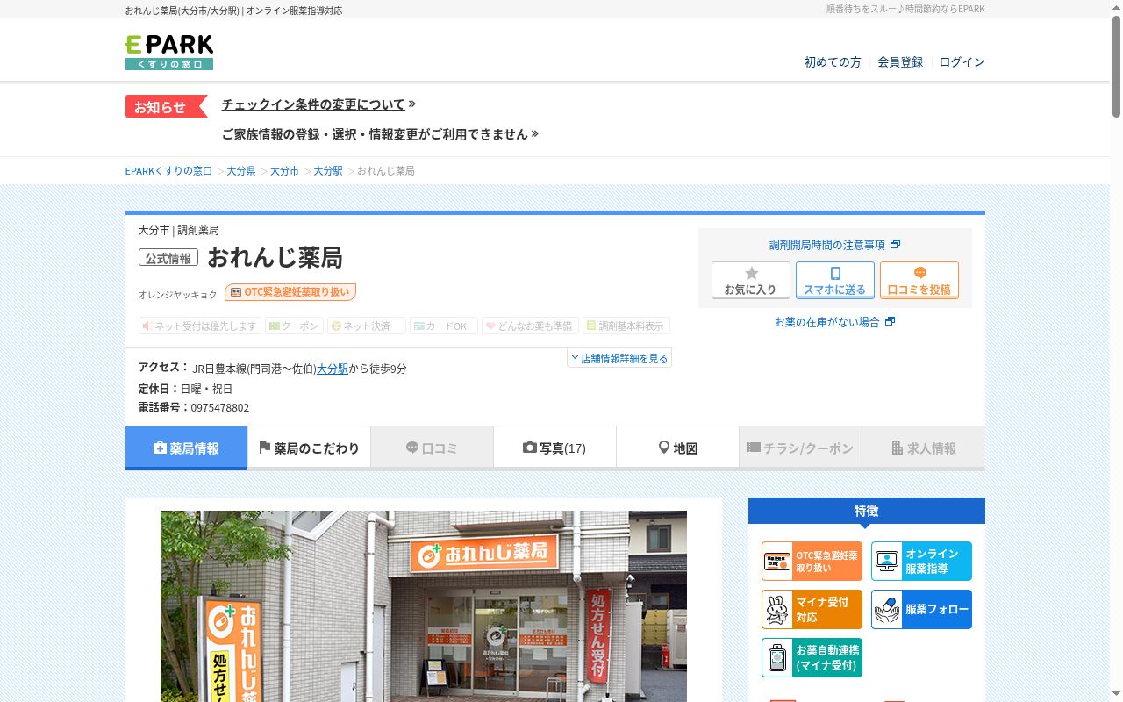
Task: Click the OTC緊急避妊薬取り扱い tile in 特徴 panel
Action: click(x=812, y=562)
